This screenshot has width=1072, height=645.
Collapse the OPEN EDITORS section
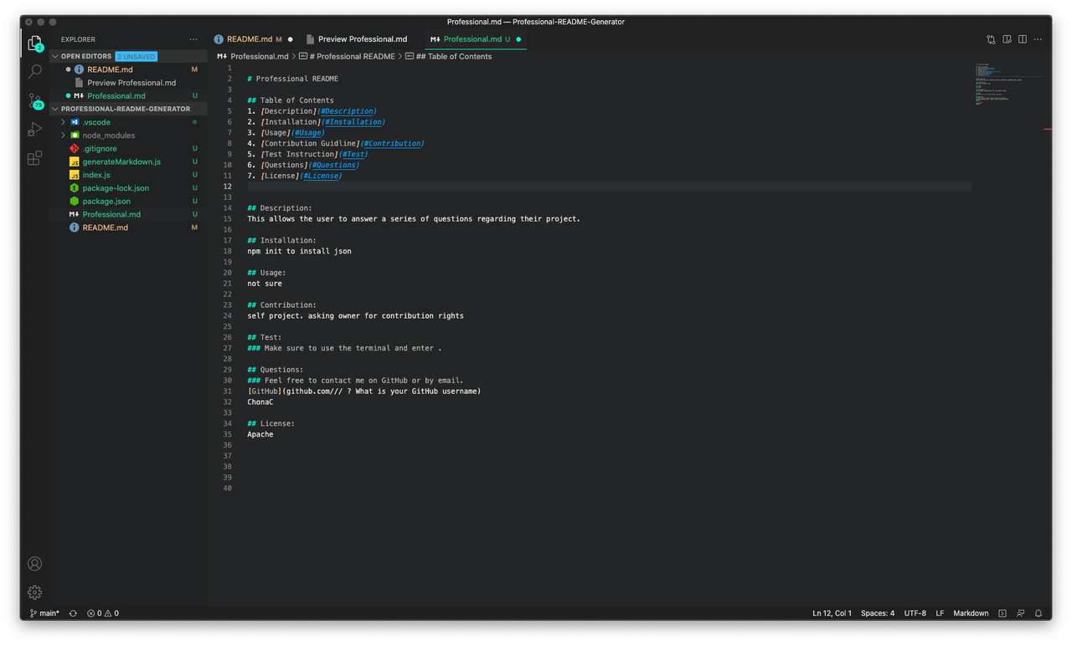click(x=55, y=56)
